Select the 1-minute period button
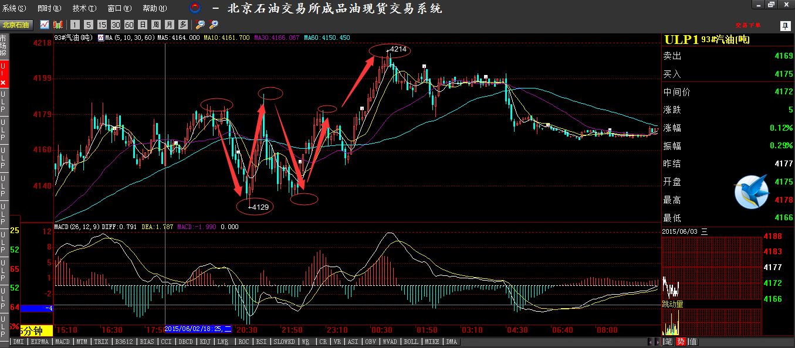Screen dimensions: 795x348 click(x=75, y=25)
